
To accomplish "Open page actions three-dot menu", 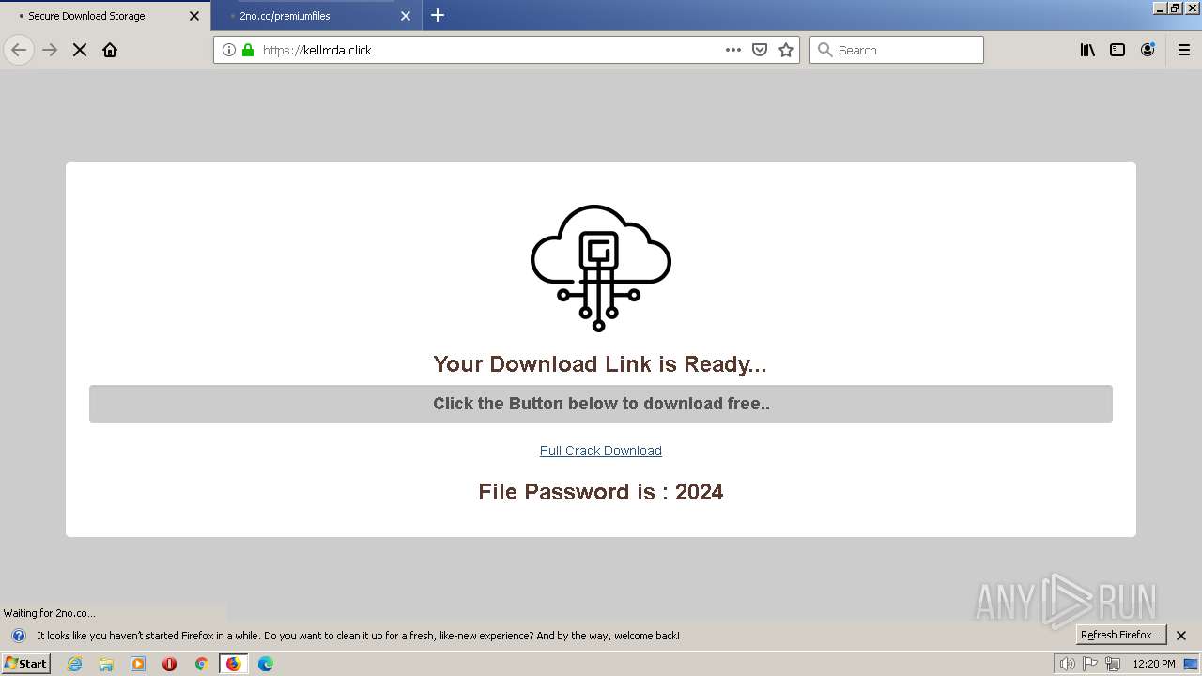I will coord(733,50).
